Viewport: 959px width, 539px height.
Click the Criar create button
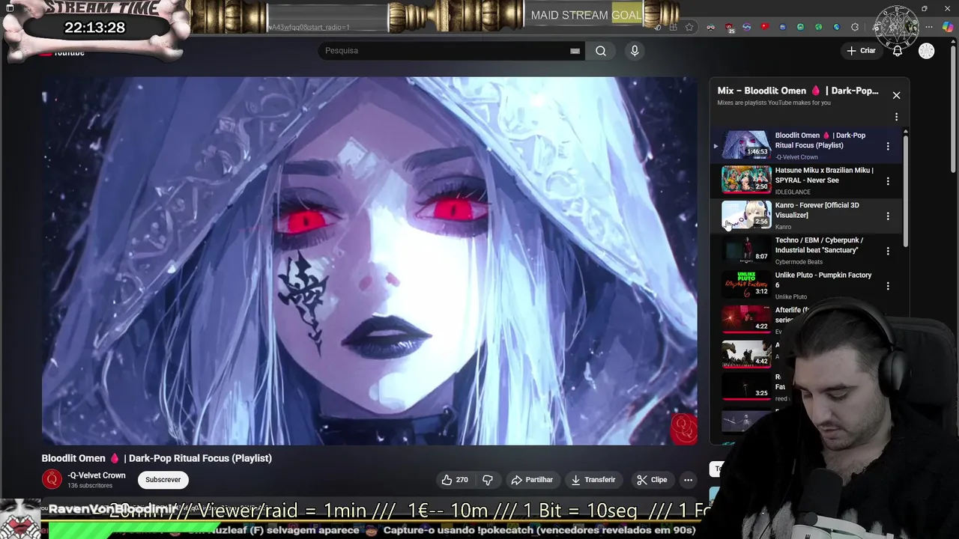861,51
